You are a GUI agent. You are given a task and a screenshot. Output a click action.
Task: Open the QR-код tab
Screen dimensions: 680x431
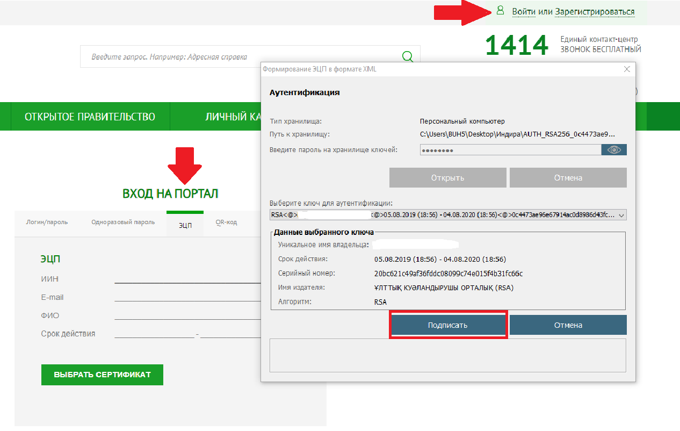click(x=226, y=222)
